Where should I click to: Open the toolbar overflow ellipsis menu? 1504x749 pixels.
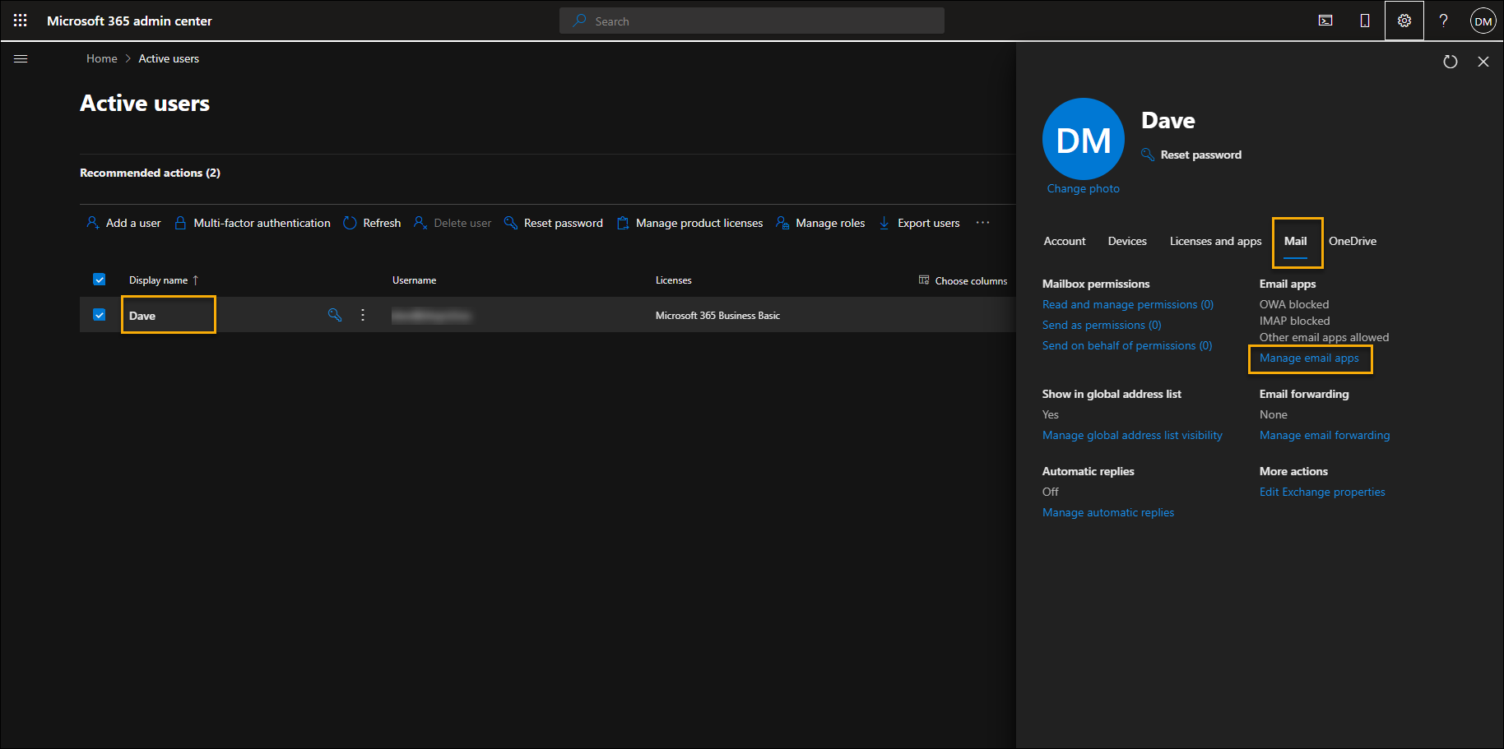pyautogui.click(x=982, y=223)
